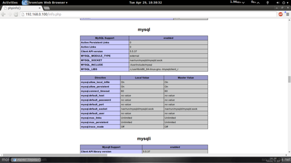This screenshot has width=291, height=163.
Task: Open the Chromium hamburger menu
Action: [287, 14]
